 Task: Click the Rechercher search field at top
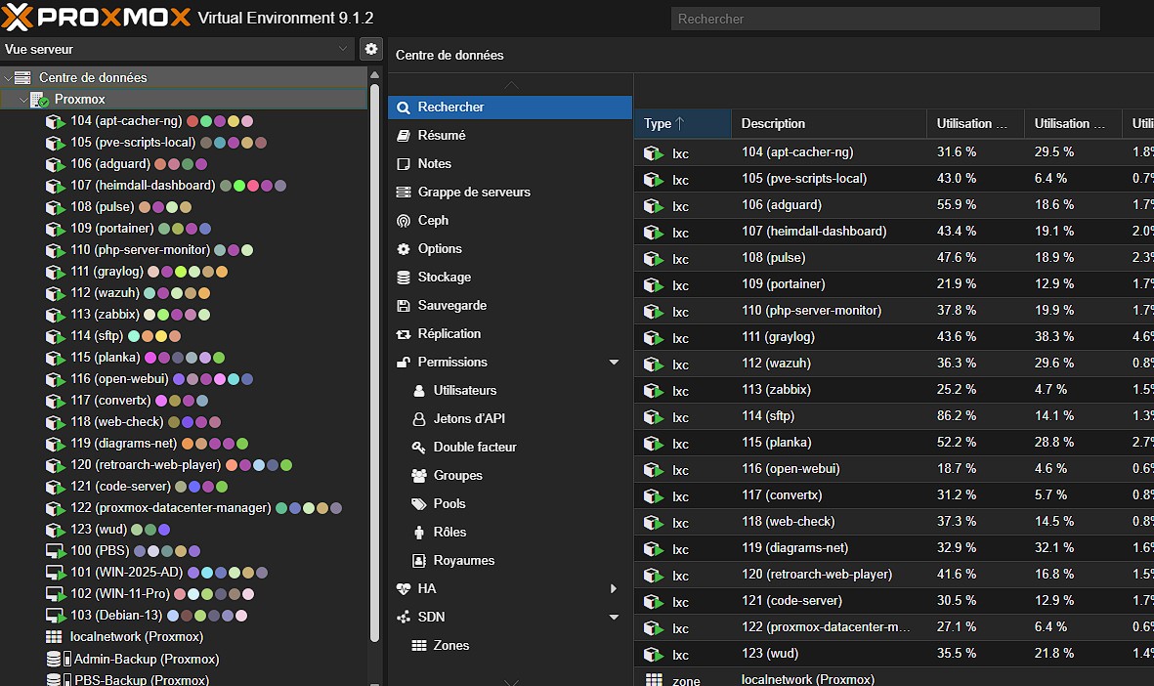pos(884,19)
